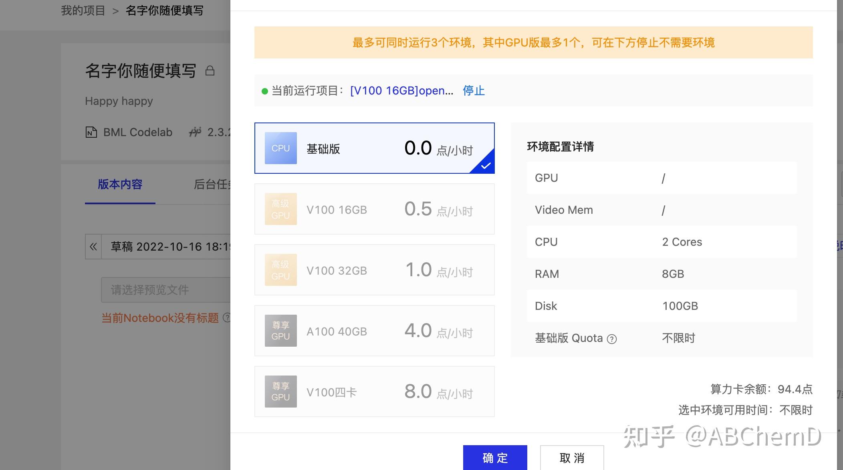Confirm selection with the 确定 button

point(495,458)
